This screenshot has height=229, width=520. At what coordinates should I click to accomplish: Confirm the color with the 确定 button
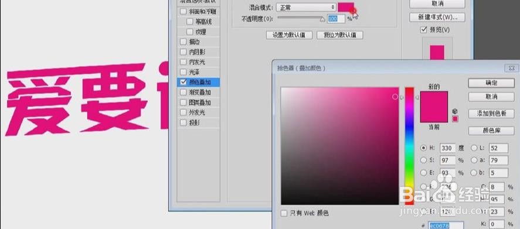491,83
